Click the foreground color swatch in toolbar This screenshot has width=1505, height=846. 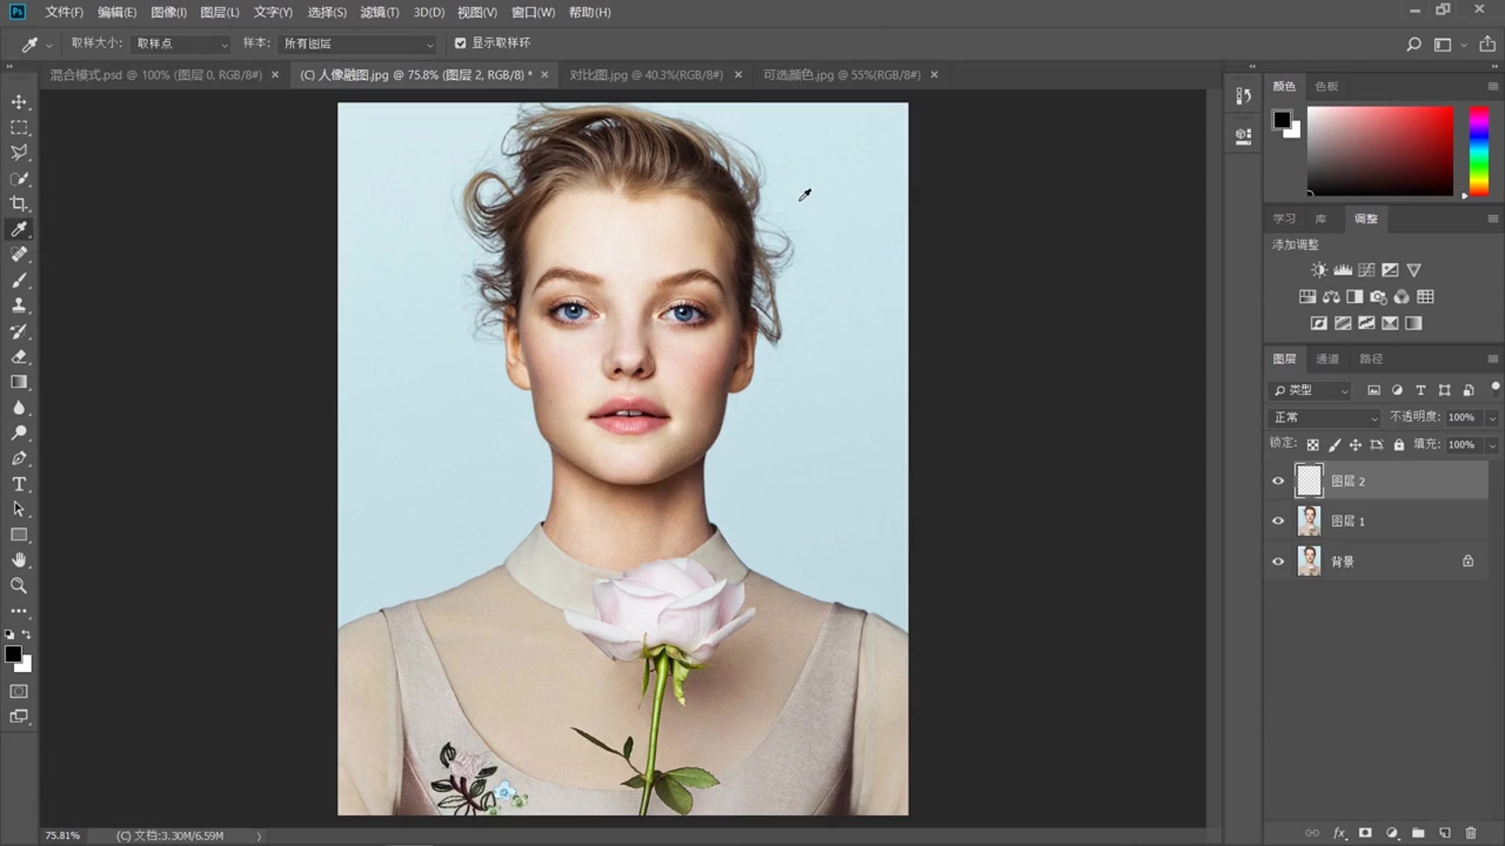pos(13,654)
